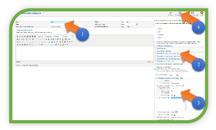Click the bullet list icon in the editor
Viewport: 216px width, 130px height.
[23, 39]
